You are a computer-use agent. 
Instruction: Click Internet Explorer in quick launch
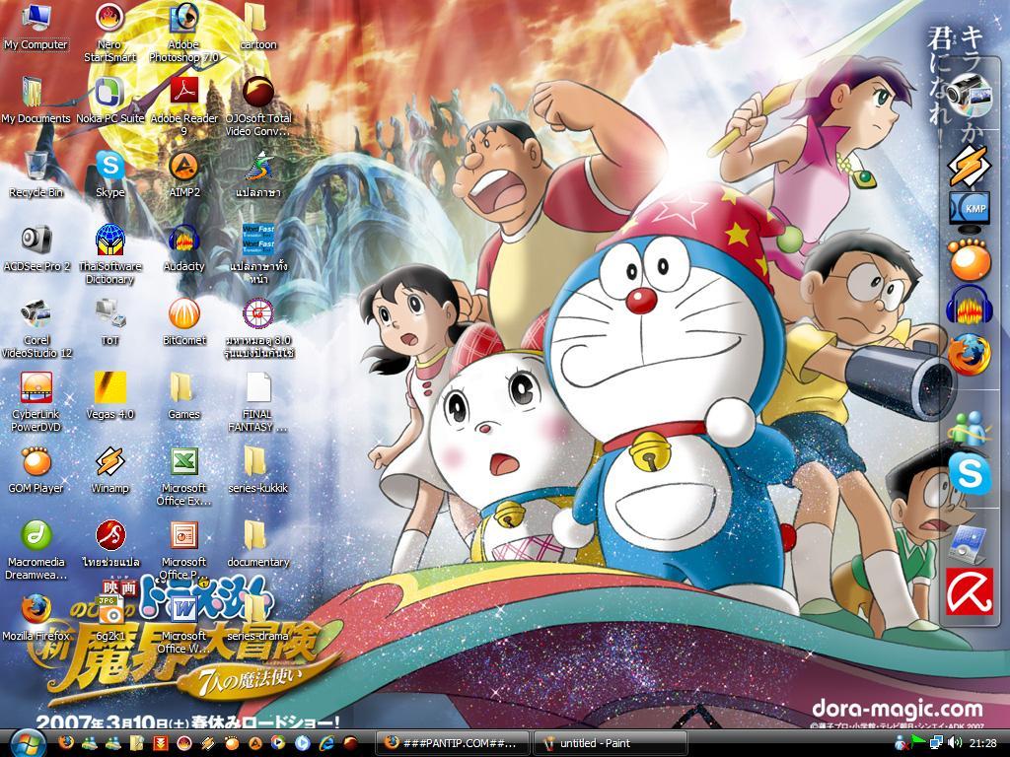coord(325,743)
